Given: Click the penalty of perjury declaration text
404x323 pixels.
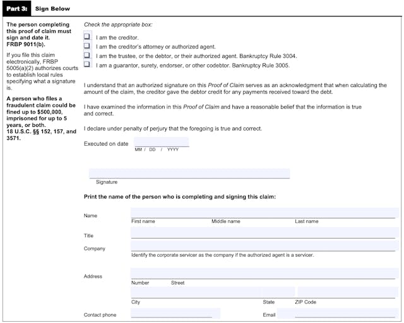Looking at the screenshot, I should (173, 129).
